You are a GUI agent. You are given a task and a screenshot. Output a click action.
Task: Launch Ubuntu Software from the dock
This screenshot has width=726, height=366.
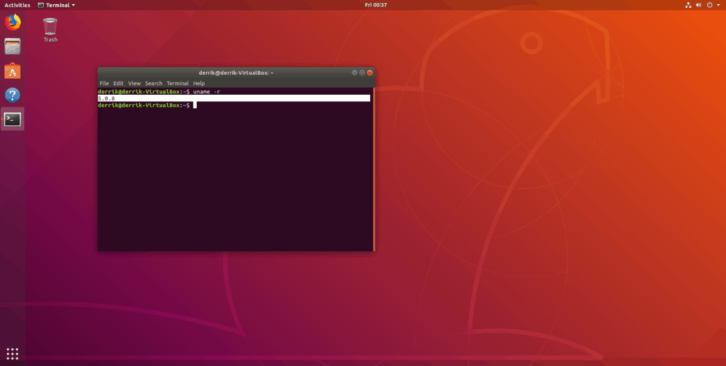click(12, 71)
